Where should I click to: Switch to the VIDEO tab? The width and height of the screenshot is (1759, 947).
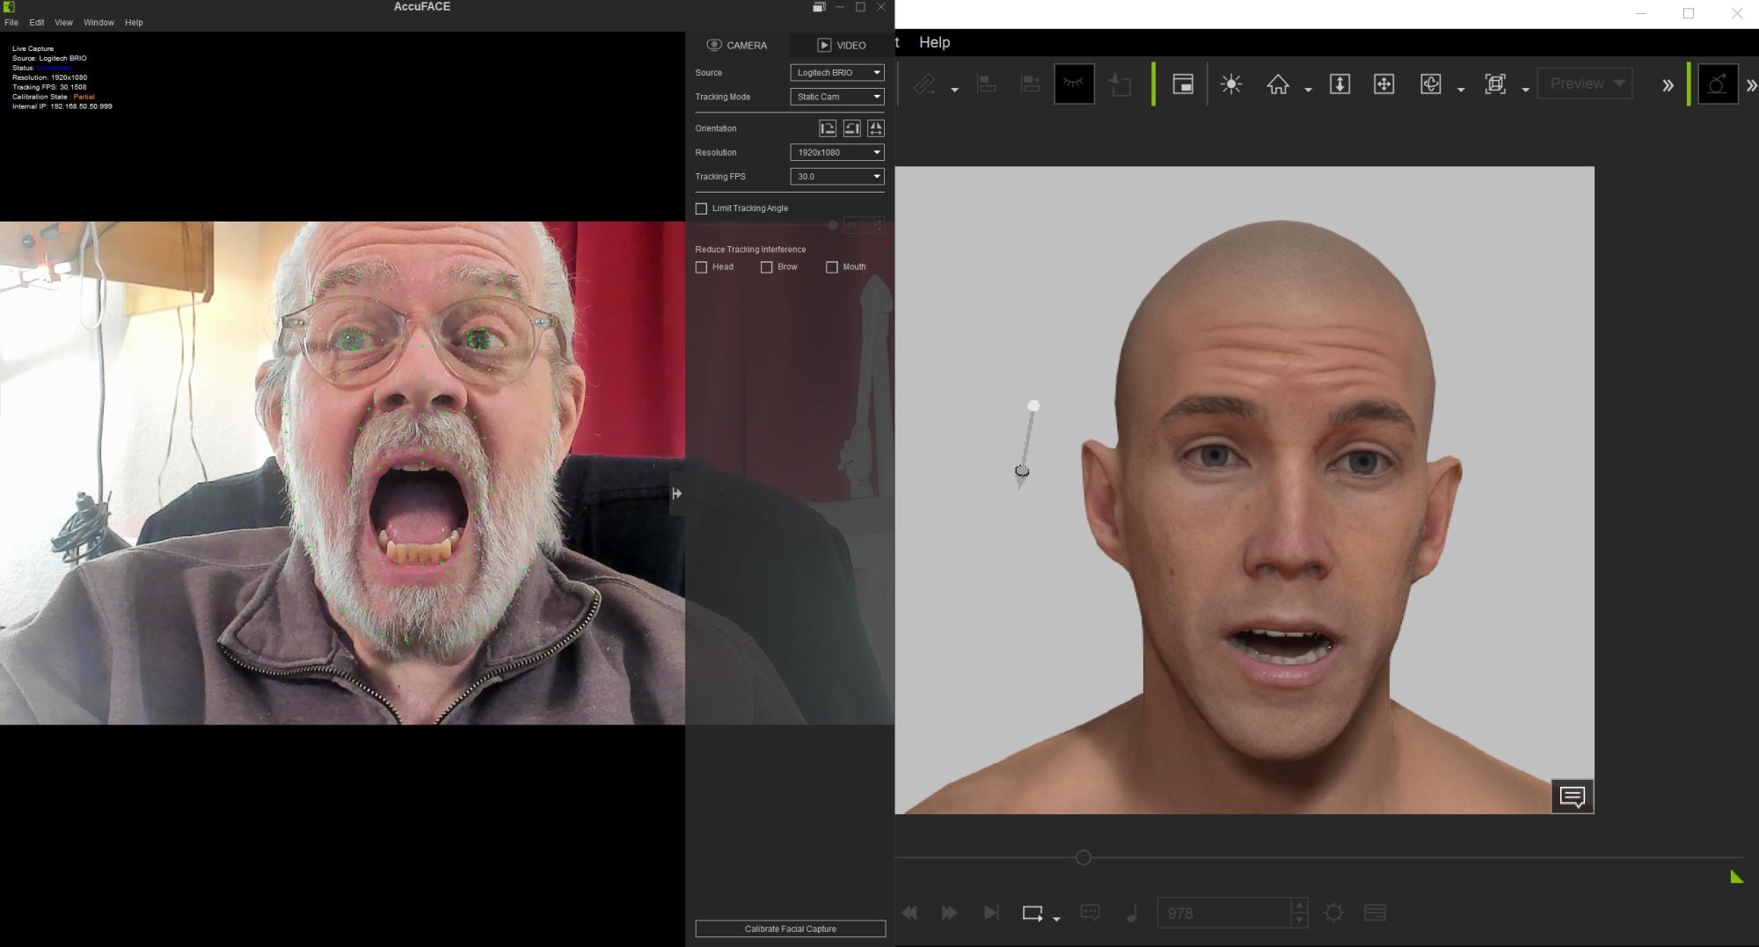pyautogui.click(x=842, y=45)
